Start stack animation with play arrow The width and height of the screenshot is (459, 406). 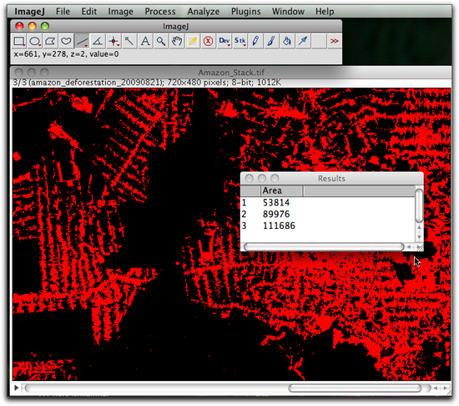pyautogui.click(x=17, y=388)
